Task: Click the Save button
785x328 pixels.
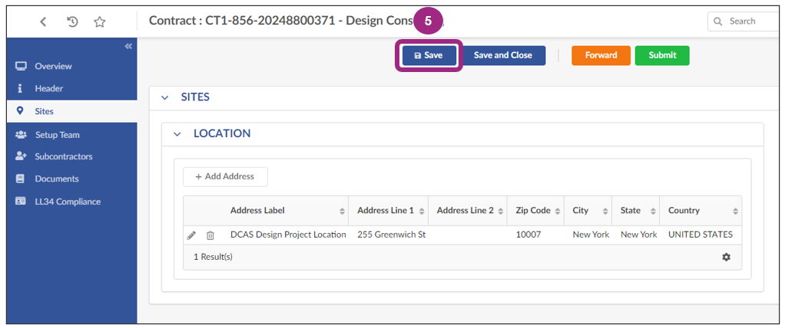Action: coord(429,55)
